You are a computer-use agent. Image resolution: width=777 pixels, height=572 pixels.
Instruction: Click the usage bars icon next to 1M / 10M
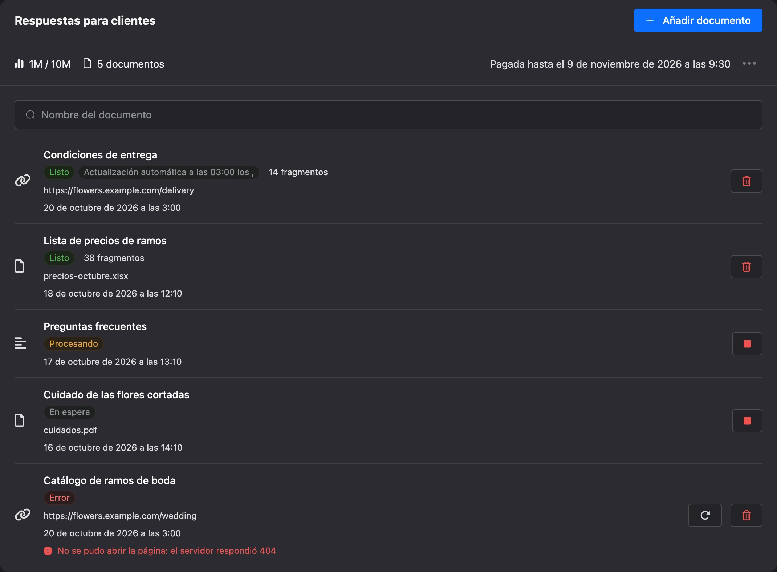click(x=19, y=64)
